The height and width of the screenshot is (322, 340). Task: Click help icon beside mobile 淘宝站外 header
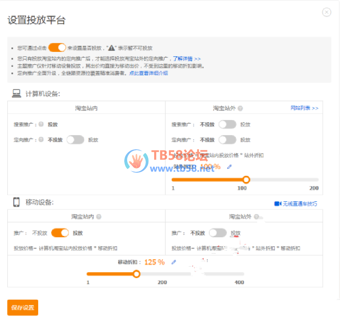(x=256, y=216)
